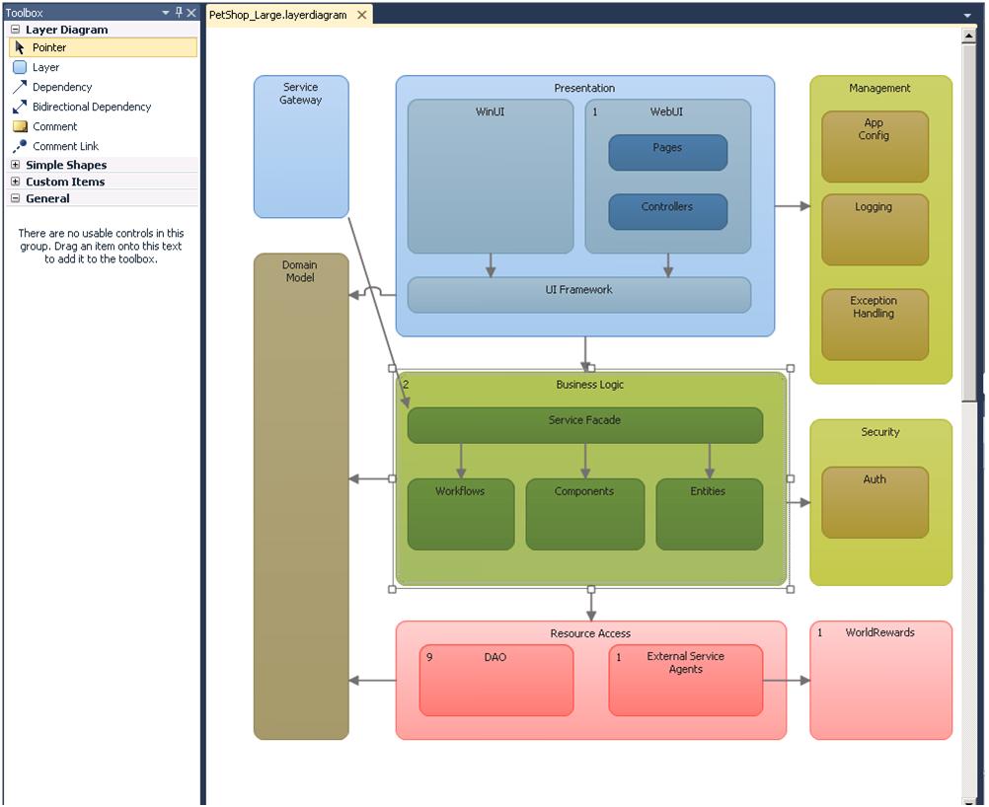989x807 pixels.
Task: Click the diagram vertical scrollbar thumb
Action: click(969, 222)
